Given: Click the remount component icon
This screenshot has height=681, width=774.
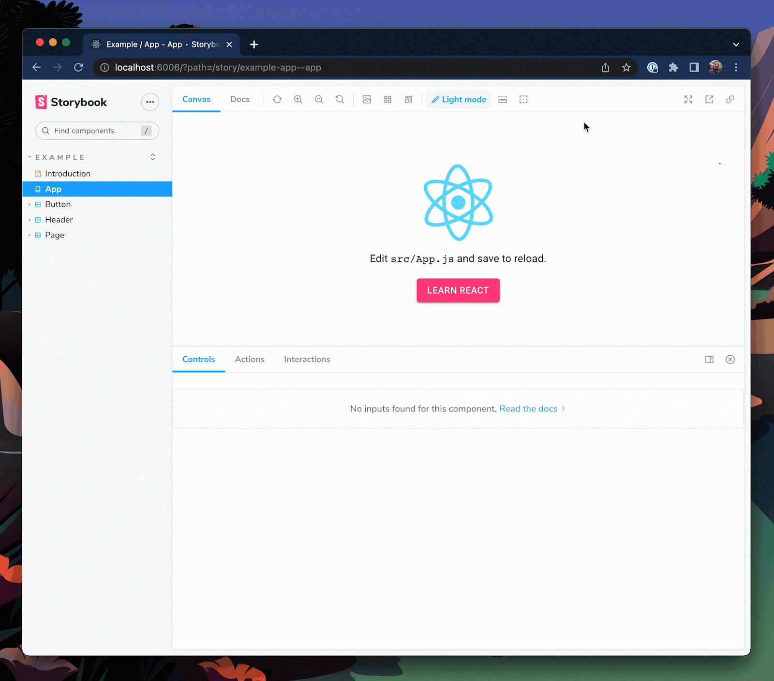Looking at the screenshot, I should (277, 100).
